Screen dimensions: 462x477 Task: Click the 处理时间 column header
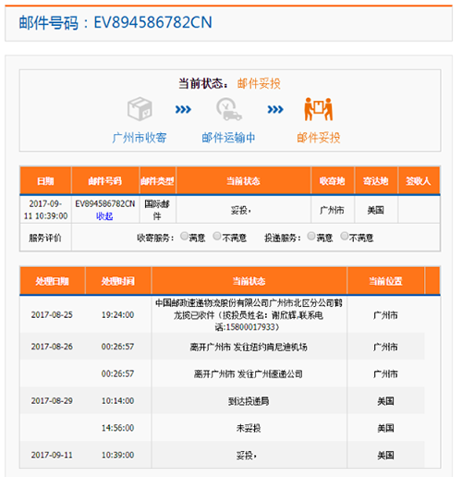(x=118, y=281)
